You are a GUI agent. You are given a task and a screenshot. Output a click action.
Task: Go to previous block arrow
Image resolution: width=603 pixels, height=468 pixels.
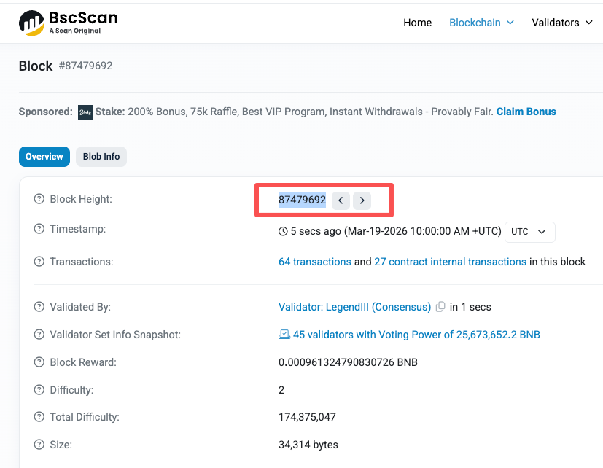click(341, 200)
